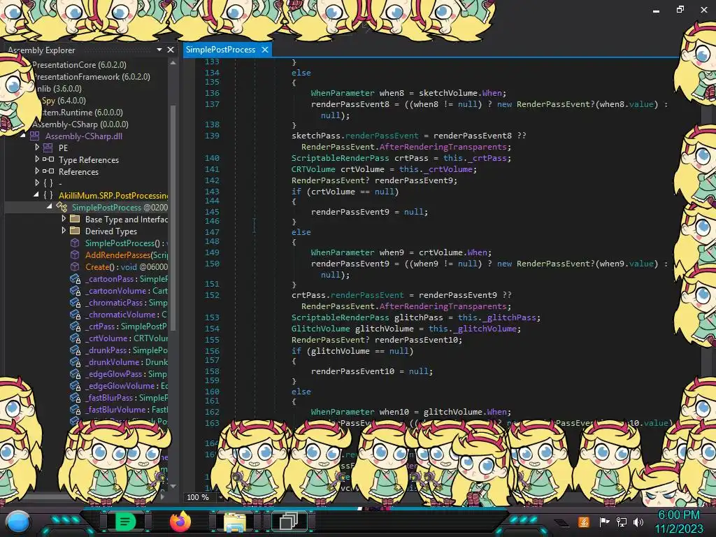This screenshot has width=716, height=537.
Task: Follow the CRTVolume type link on line 141
Action: coord(313,169)
